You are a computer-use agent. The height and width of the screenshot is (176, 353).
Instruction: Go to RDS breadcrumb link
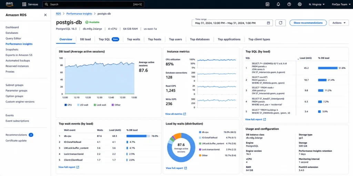tap(58, 14)
